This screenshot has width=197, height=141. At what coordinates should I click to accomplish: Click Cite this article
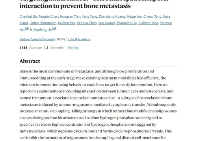pyautogui.click(x=79, y=39)
